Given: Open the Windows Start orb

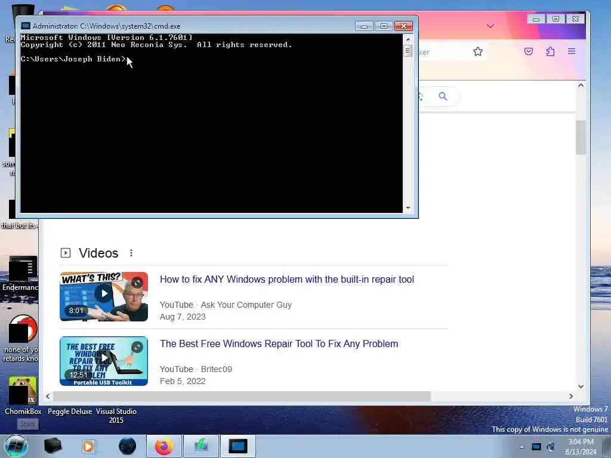Looking at the screenshot, I should tap(16, 446).
